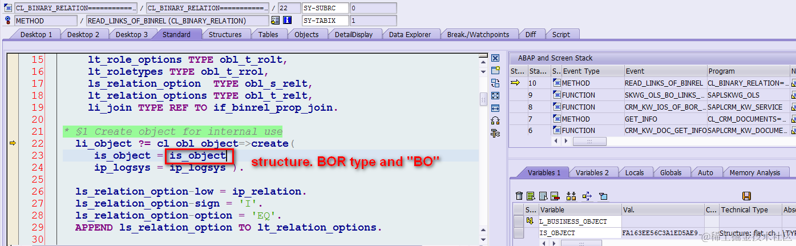Click the New Tool icon in the side toolbar

coord(495,70)
